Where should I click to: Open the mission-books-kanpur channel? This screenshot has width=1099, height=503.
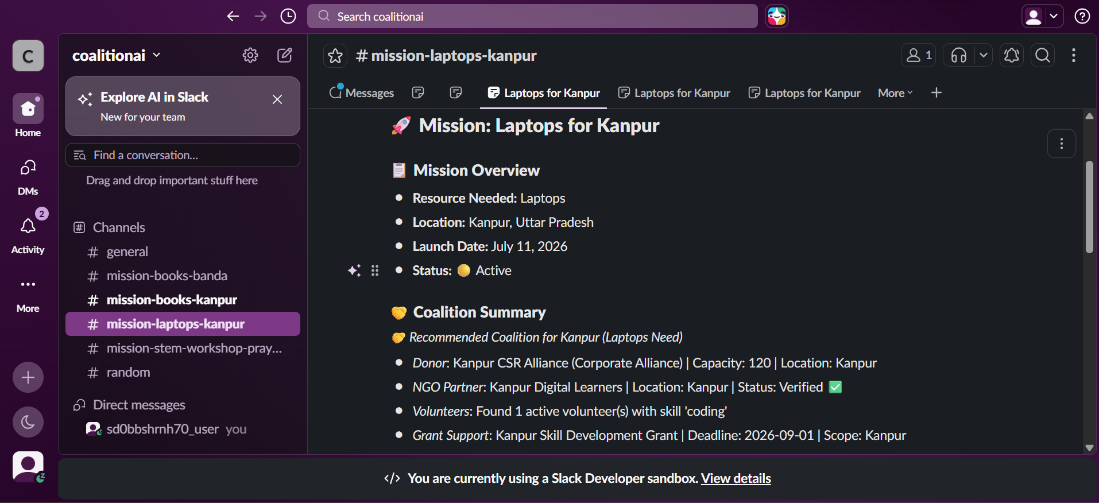click(183, 300)
